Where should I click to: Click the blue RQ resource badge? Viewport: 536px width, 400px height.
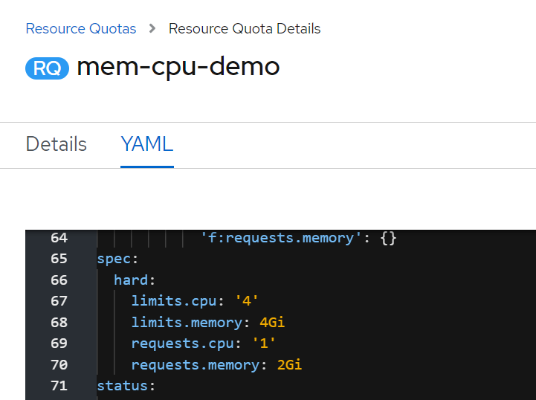point(47,68)
